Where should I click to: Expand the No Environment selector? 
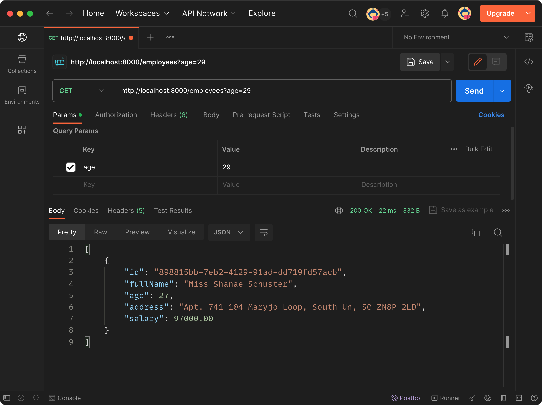coord(456,37)
